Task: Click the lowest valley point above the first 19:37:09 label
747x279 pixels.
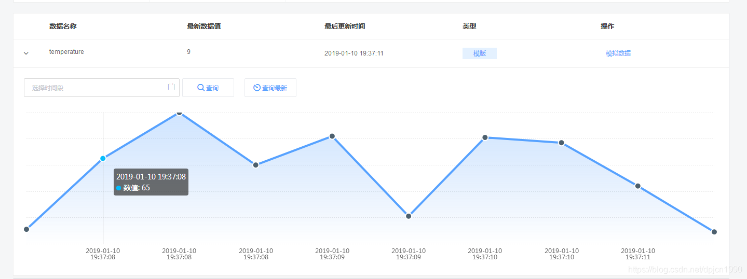Action: [x=409, y=216]
